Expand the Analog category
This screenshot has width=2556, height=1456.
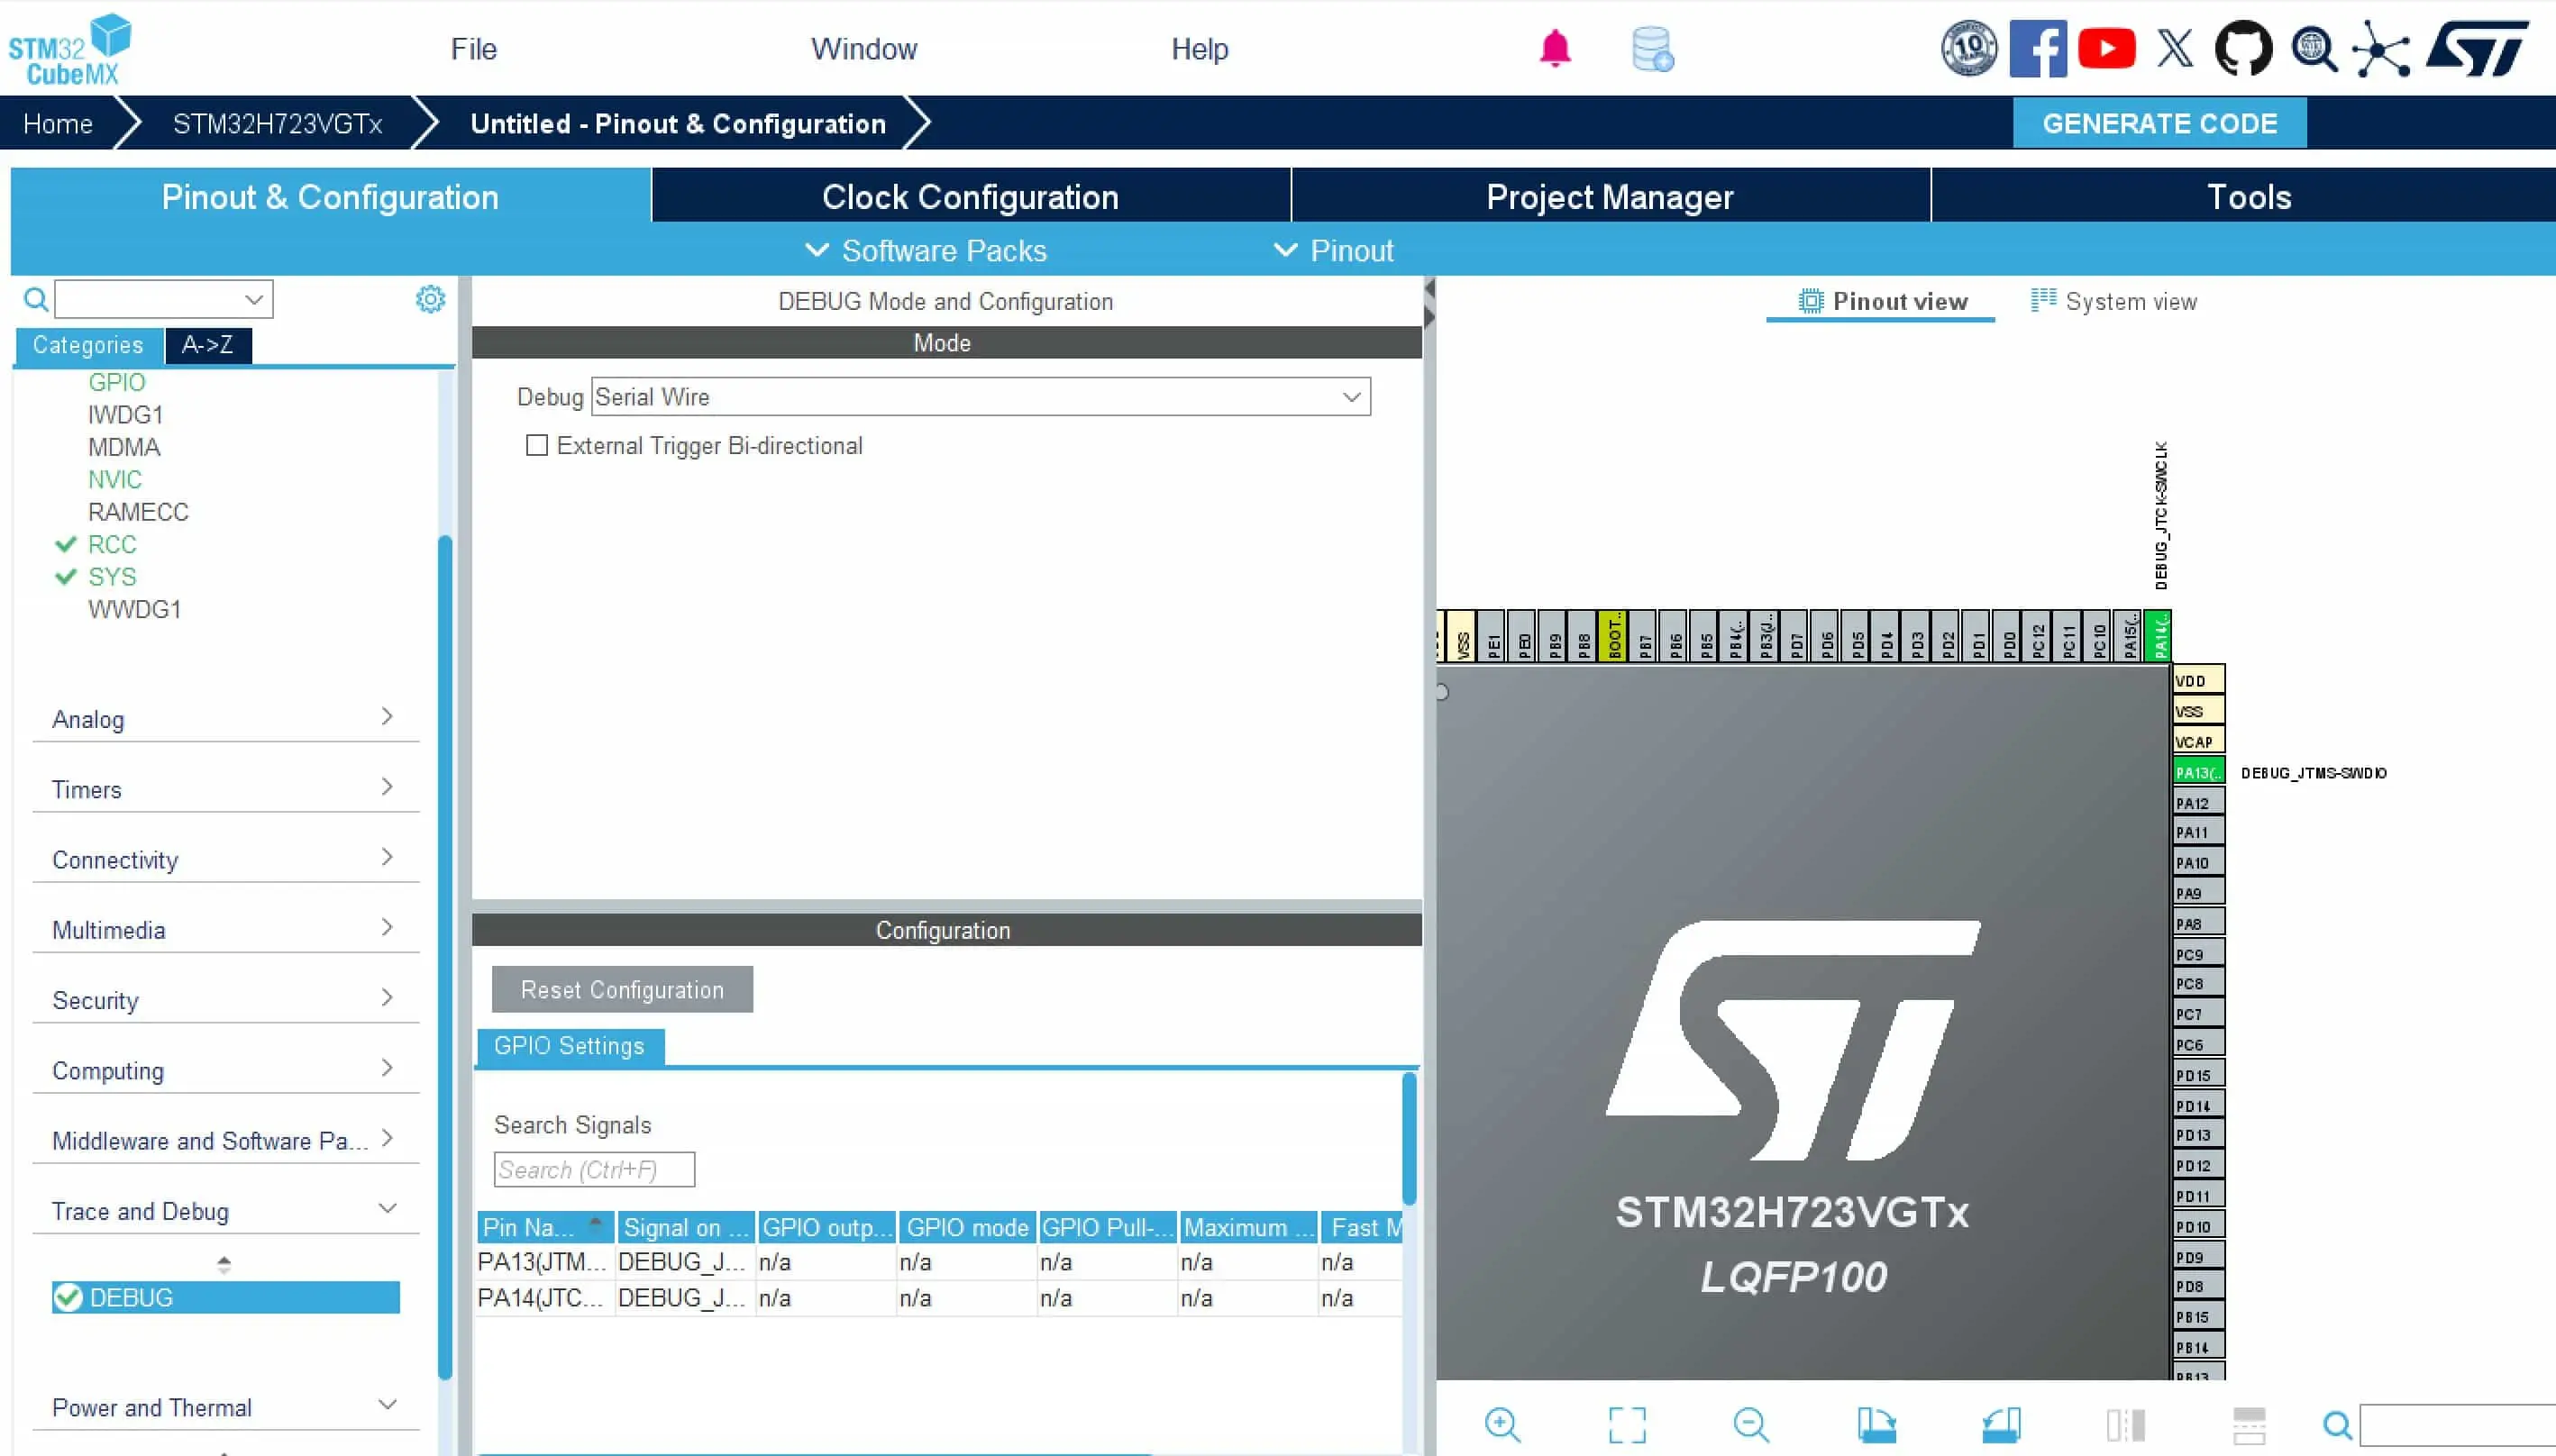[x=225, y=718]
